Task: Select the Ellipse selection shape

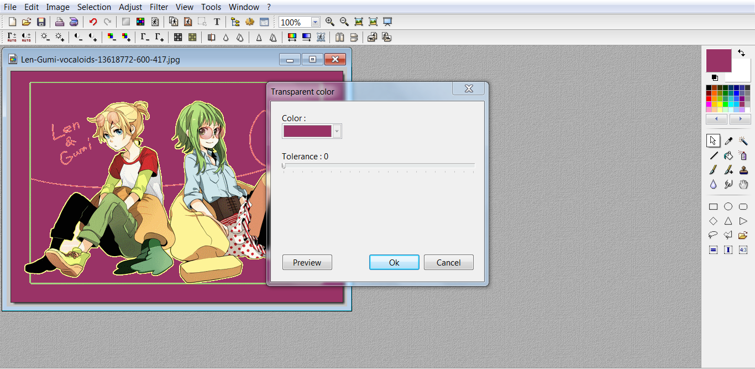Action: coord(728,206)
